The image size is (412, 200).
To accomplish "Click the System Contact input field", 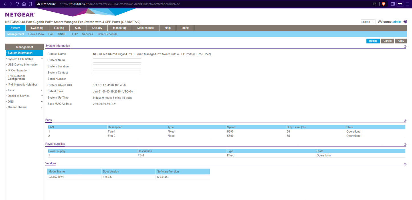I will [x=117, y=73].
